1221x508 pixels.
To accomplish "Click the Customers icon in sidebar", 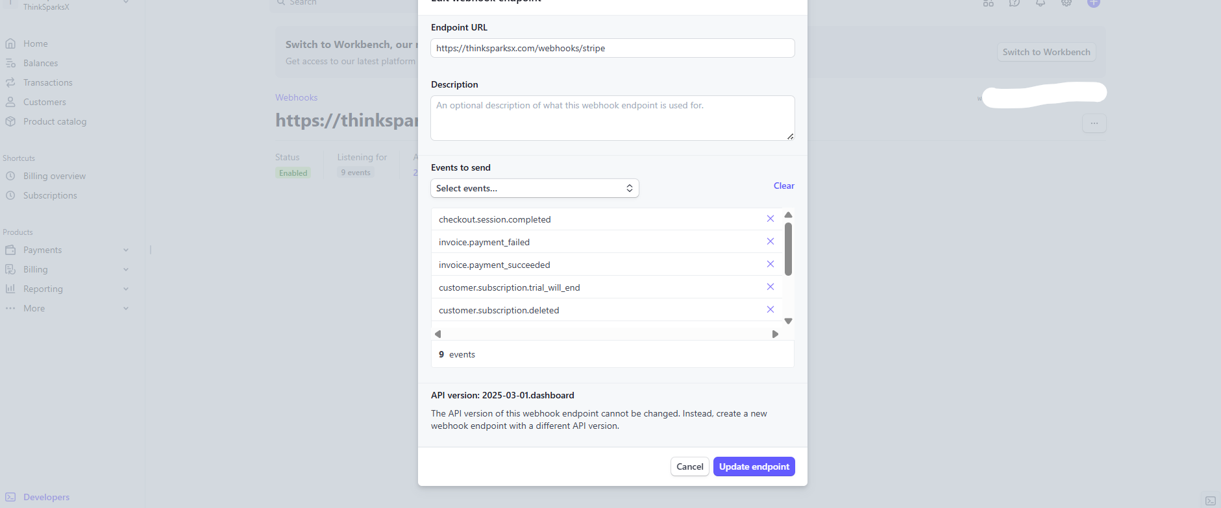I will tap(10, 102).
